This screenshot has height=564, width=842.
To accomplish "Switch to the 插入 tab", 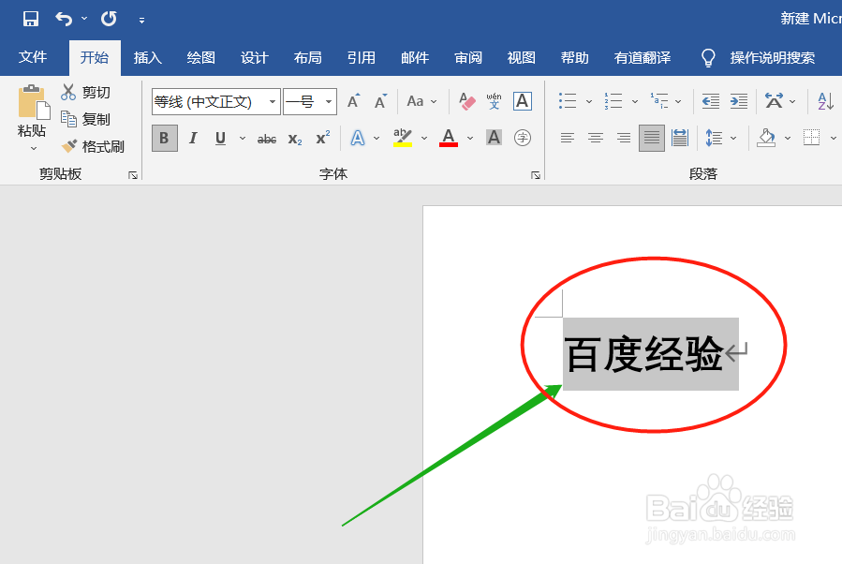I will pyautogui.click(x=148, y=57).
